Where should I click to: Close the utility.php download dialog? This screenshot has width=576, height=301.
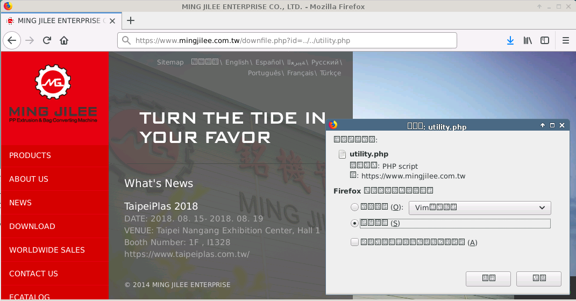coord(562,125)
